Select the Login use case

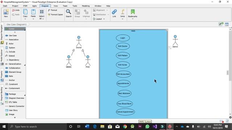123,38
